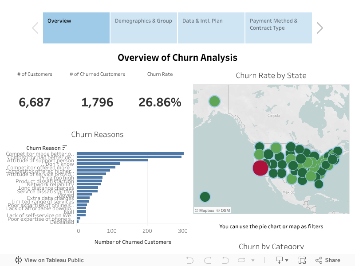This screenshot has height=266, width=355.
Task: Go to next story point arrow
Action: 319,28
